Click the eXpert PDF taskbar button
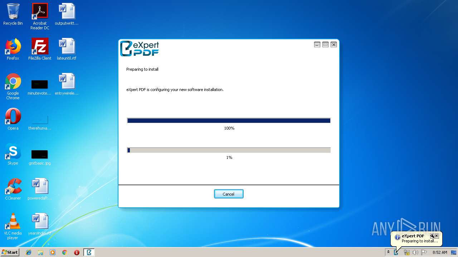 (x=89, y=252)
